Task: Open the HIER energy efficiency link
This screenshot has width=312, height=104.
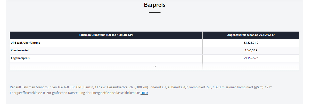Action: (144, 93)
